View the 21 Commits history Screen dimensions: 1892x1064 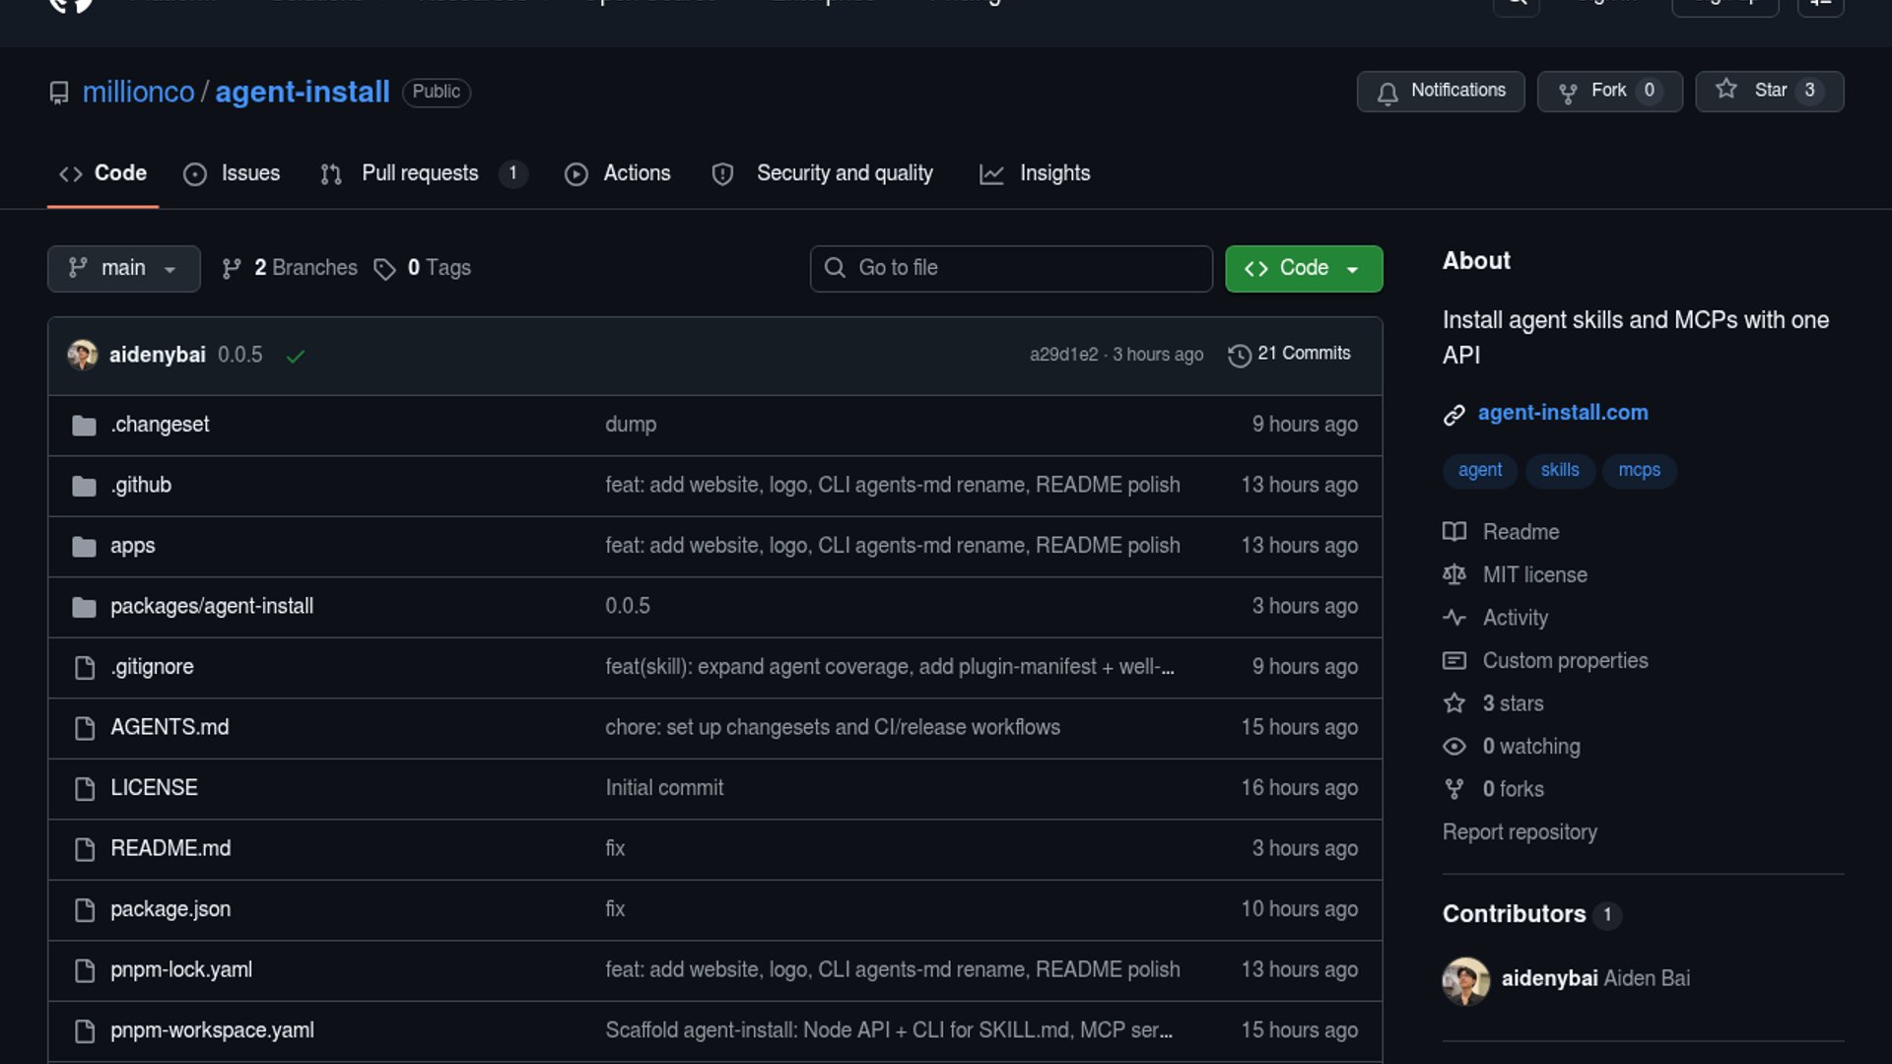(x=1290, y=354)
